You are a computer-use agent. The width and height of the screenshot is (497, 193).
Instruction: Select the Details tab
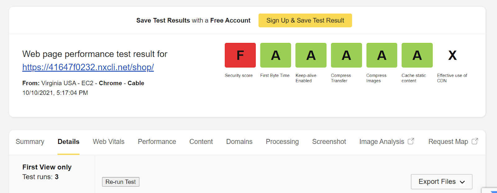[x=69, y=142]
